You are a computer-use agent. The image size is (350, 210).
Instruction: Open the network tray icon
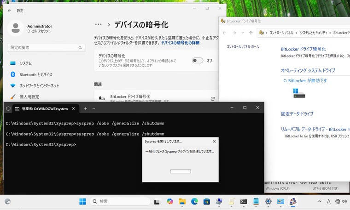[x=338, y=202]
